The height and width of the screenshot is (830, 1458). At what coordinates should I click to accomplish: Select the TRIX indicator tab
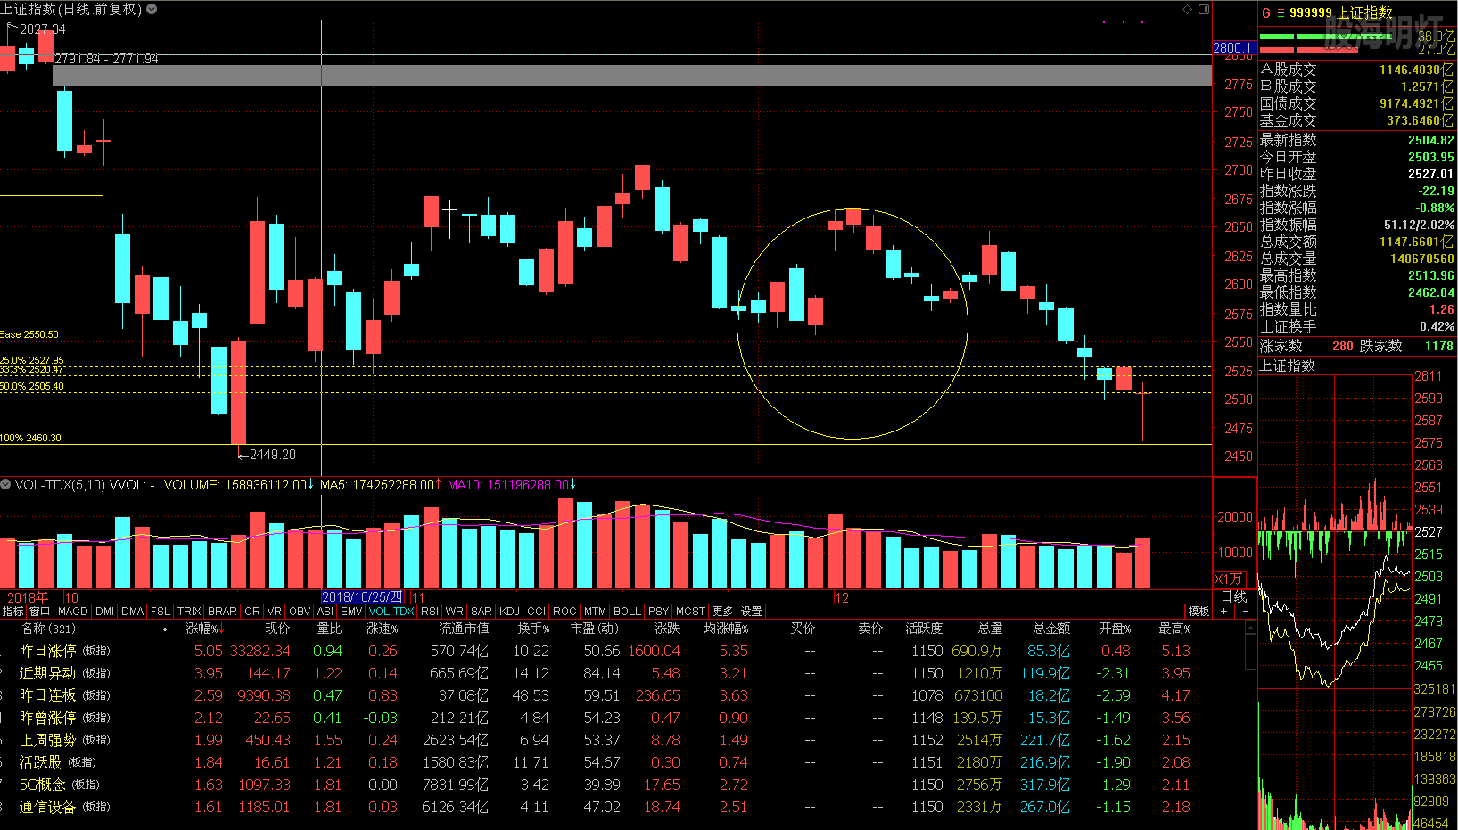[x=189, y=612]
